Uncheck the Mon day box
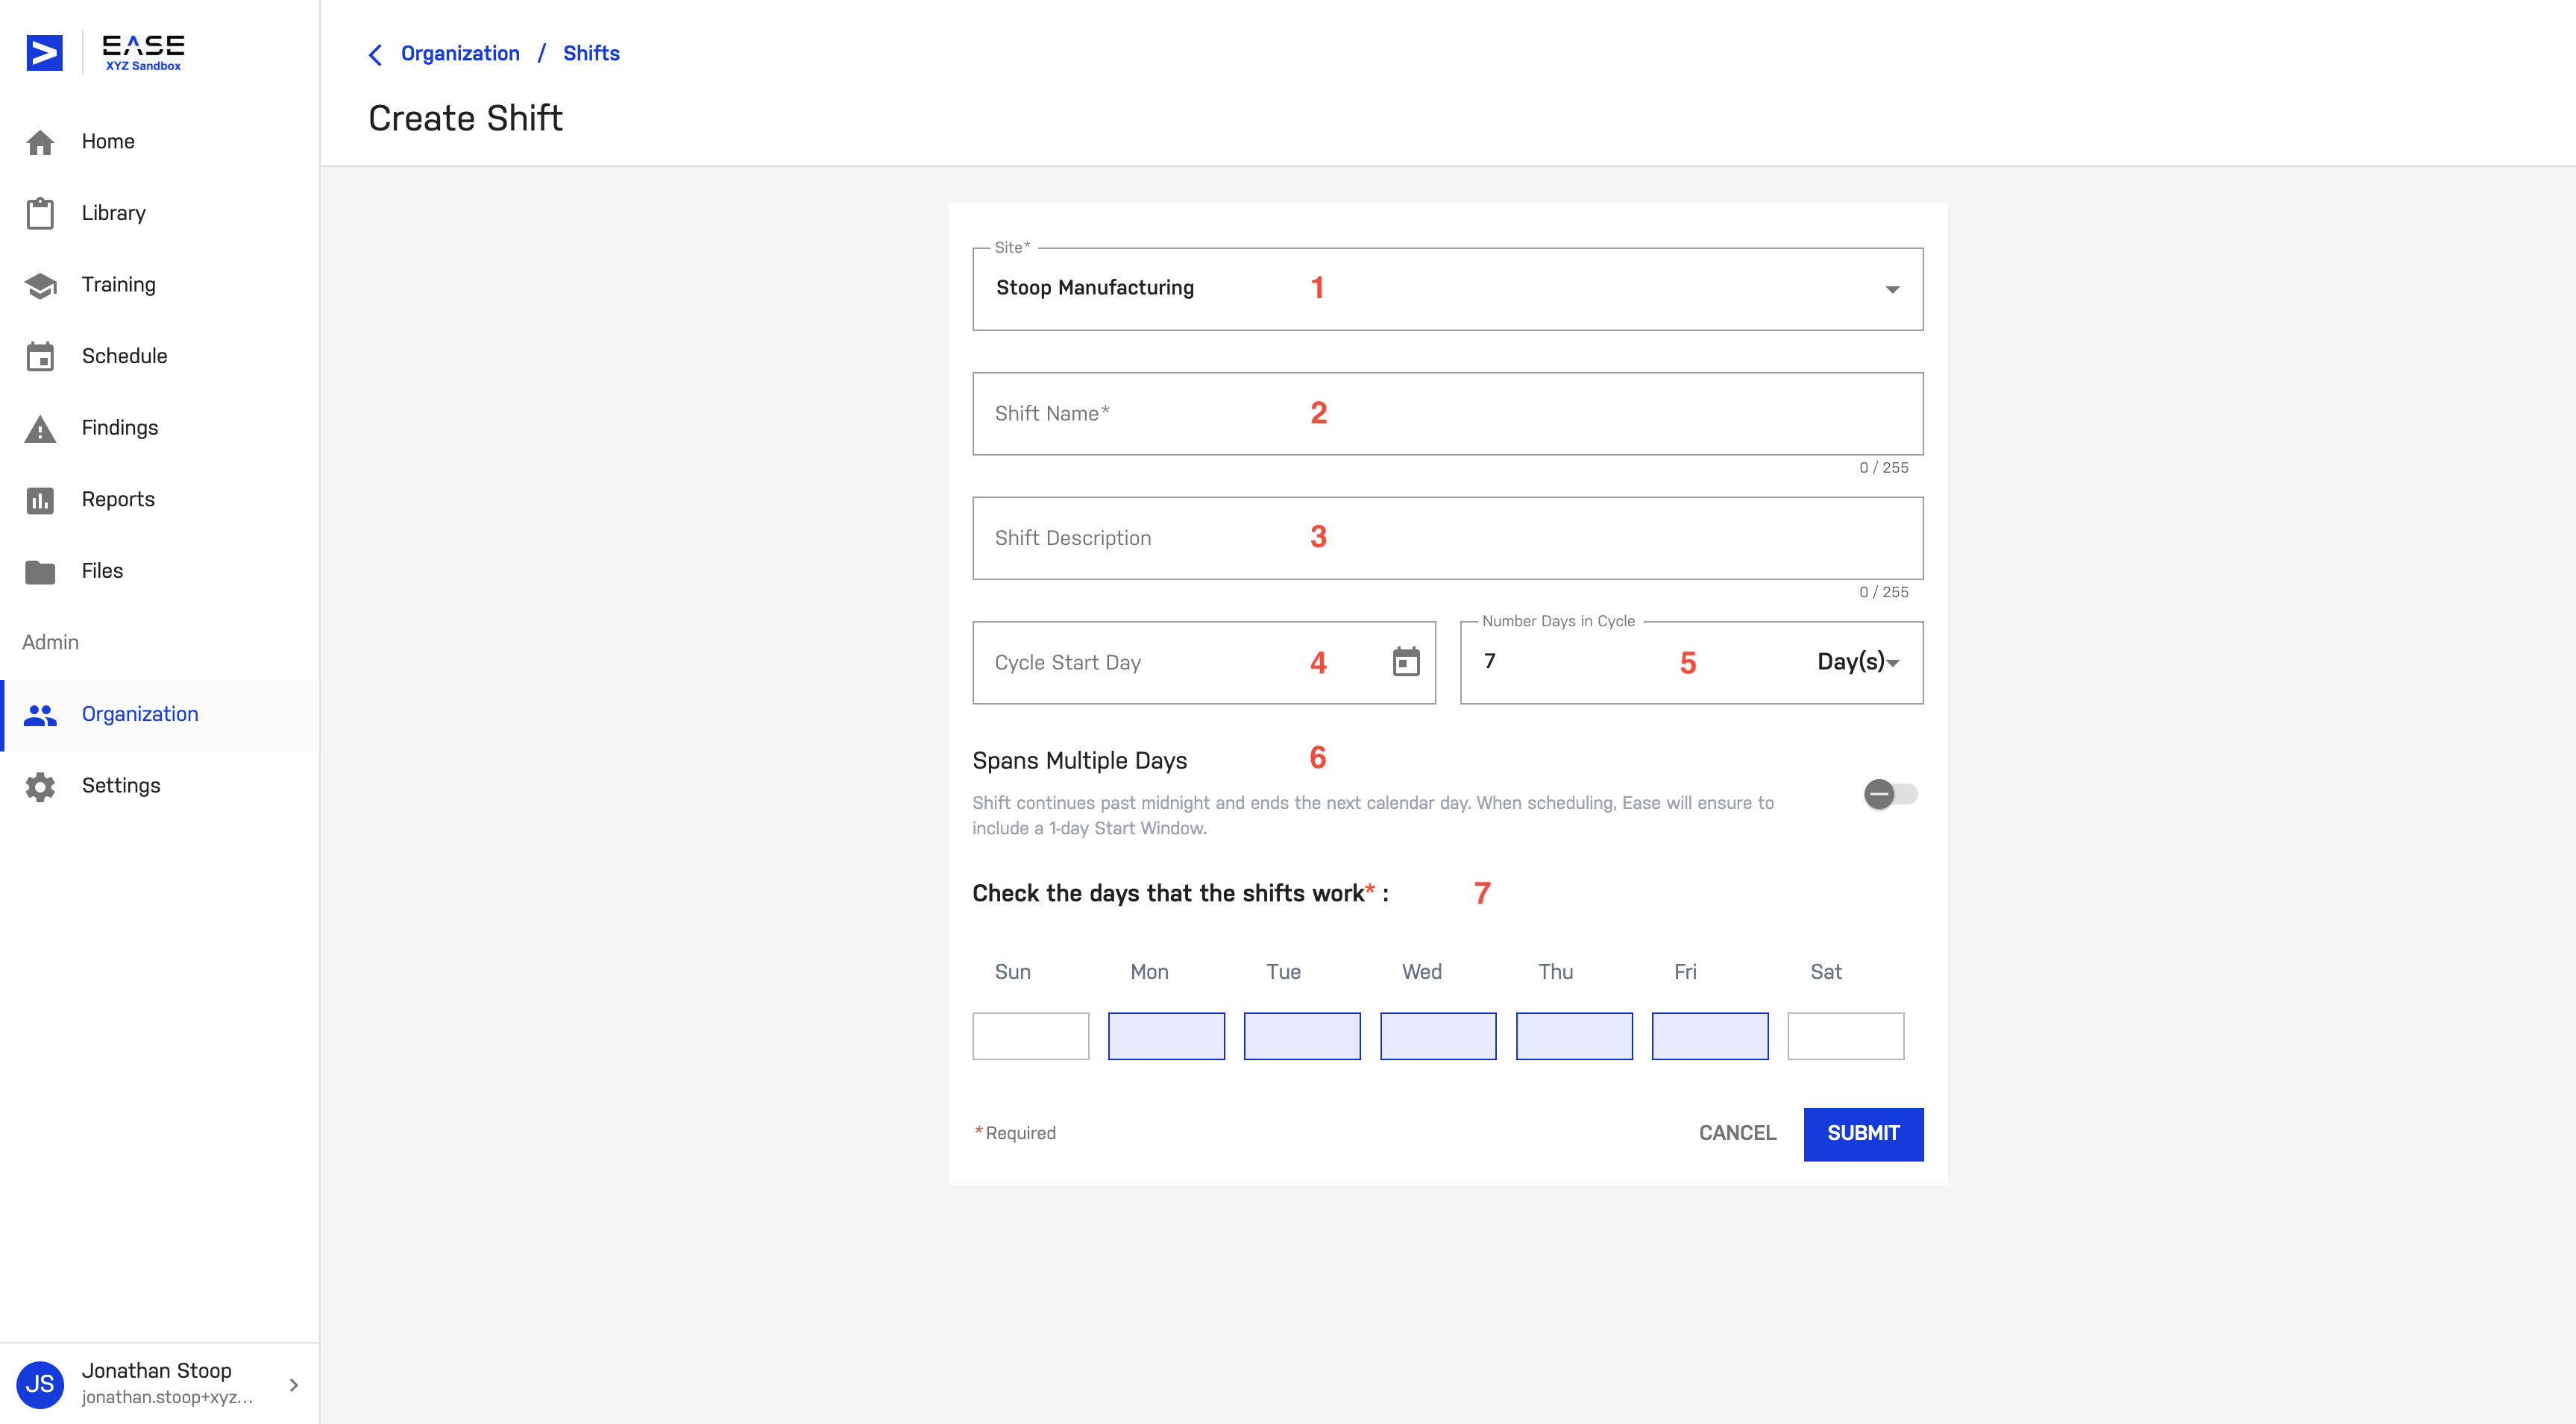The height and width of the screenshot is (1424, 2576). [1166, 1035]
